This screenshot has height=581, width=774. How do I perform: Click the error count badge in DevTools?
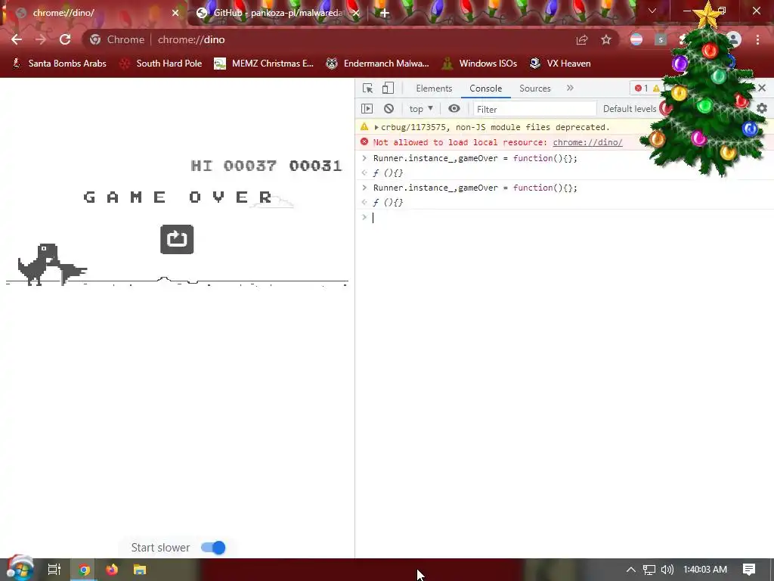click(x=641, y=88)
